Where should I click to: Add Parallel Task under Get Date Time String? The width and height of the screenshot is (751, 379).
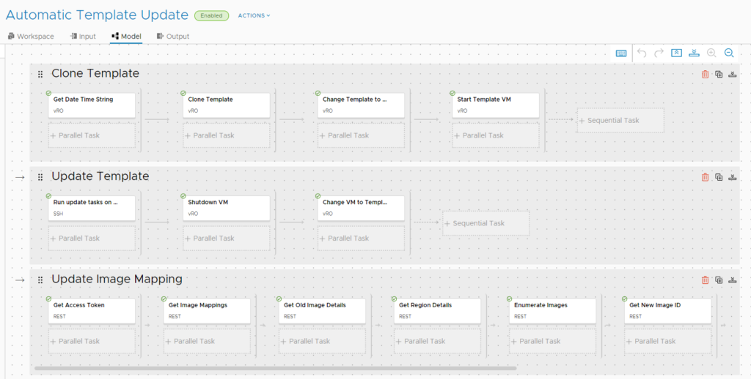tap(92, 136)
